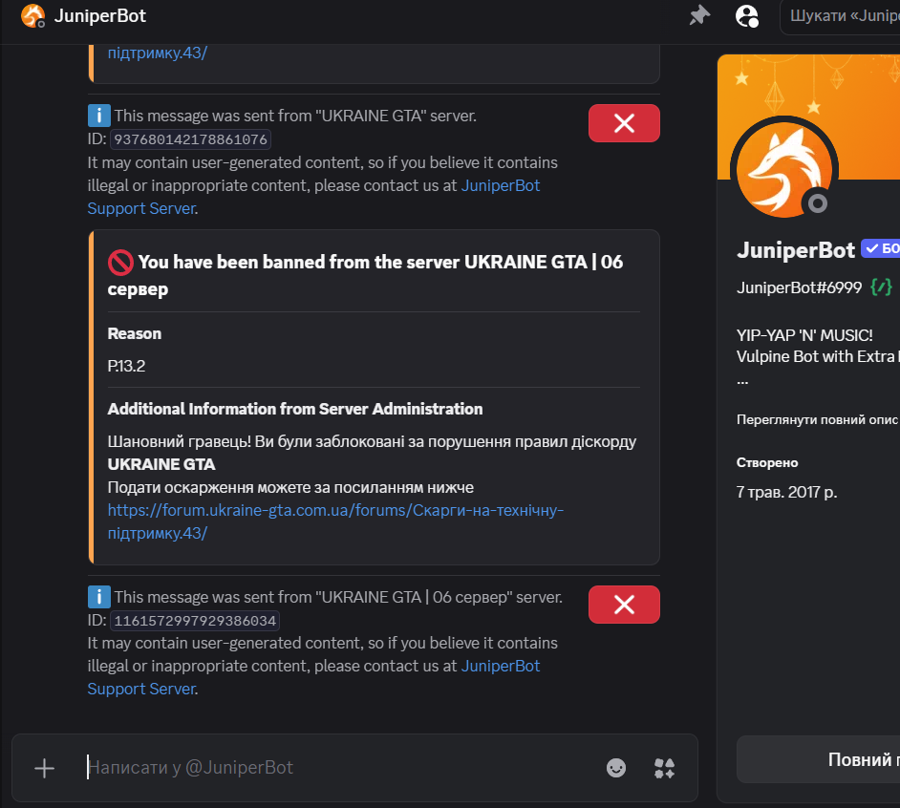Click "Additional Information from Server Administration" heading
Viewport: 900px width, 808px height.
point(295,409)
